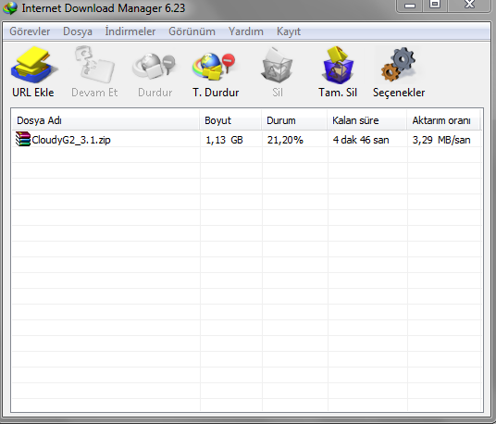Screen dimensions: 496x424
Task: Click the Kalan süre column header
Action: (x=367, y=120)
